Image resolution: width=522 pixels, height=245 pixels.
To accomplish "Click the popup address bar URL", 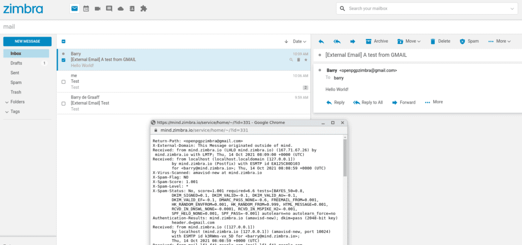I will pyautogui.click(x=204, y=131).
